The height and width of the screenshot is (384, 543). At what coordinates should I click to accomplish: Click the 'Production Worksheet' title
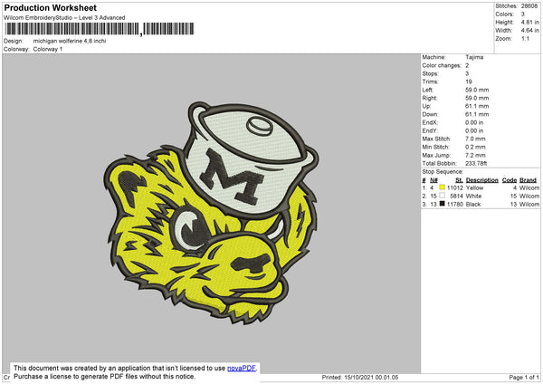[x=51, y=7]
